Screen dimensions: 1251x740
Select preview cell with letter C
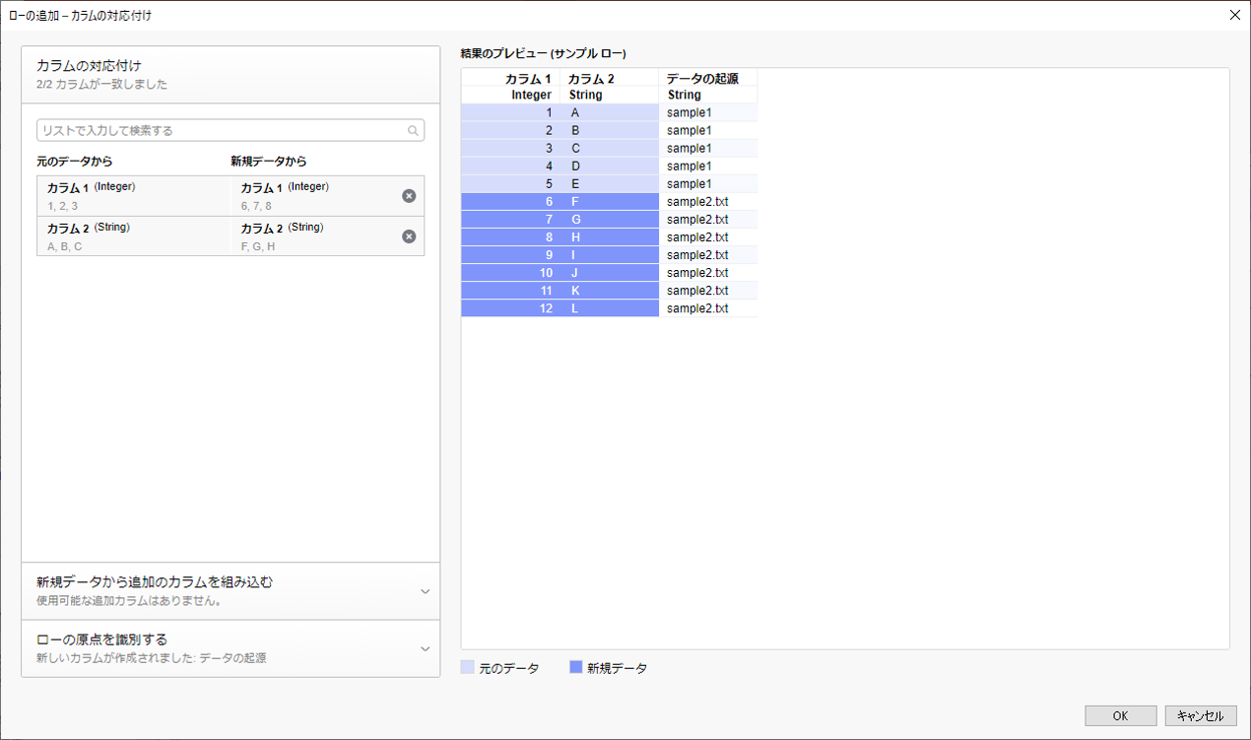(x=610, y=148)
